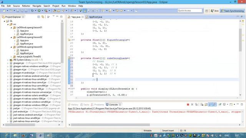Click the Run Last Tool icon with red toolbox

46,11
